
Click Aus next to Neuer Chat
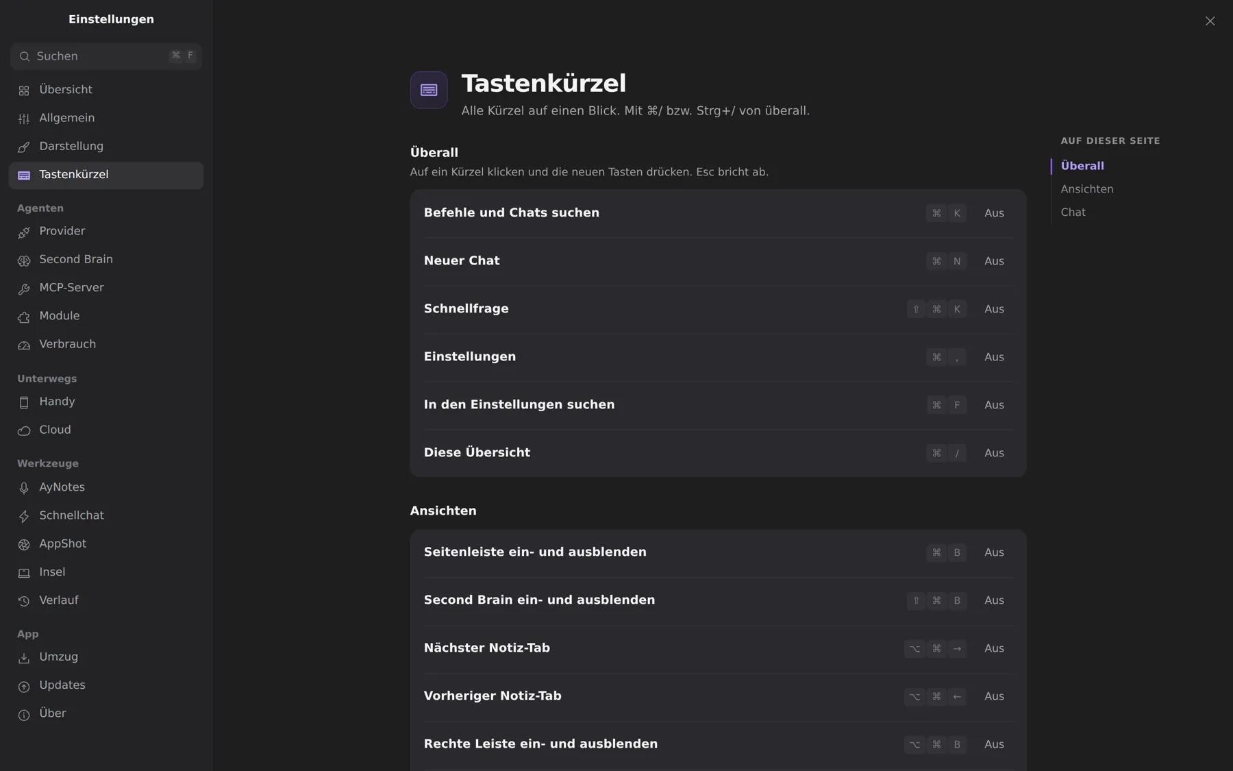[994, 261]
